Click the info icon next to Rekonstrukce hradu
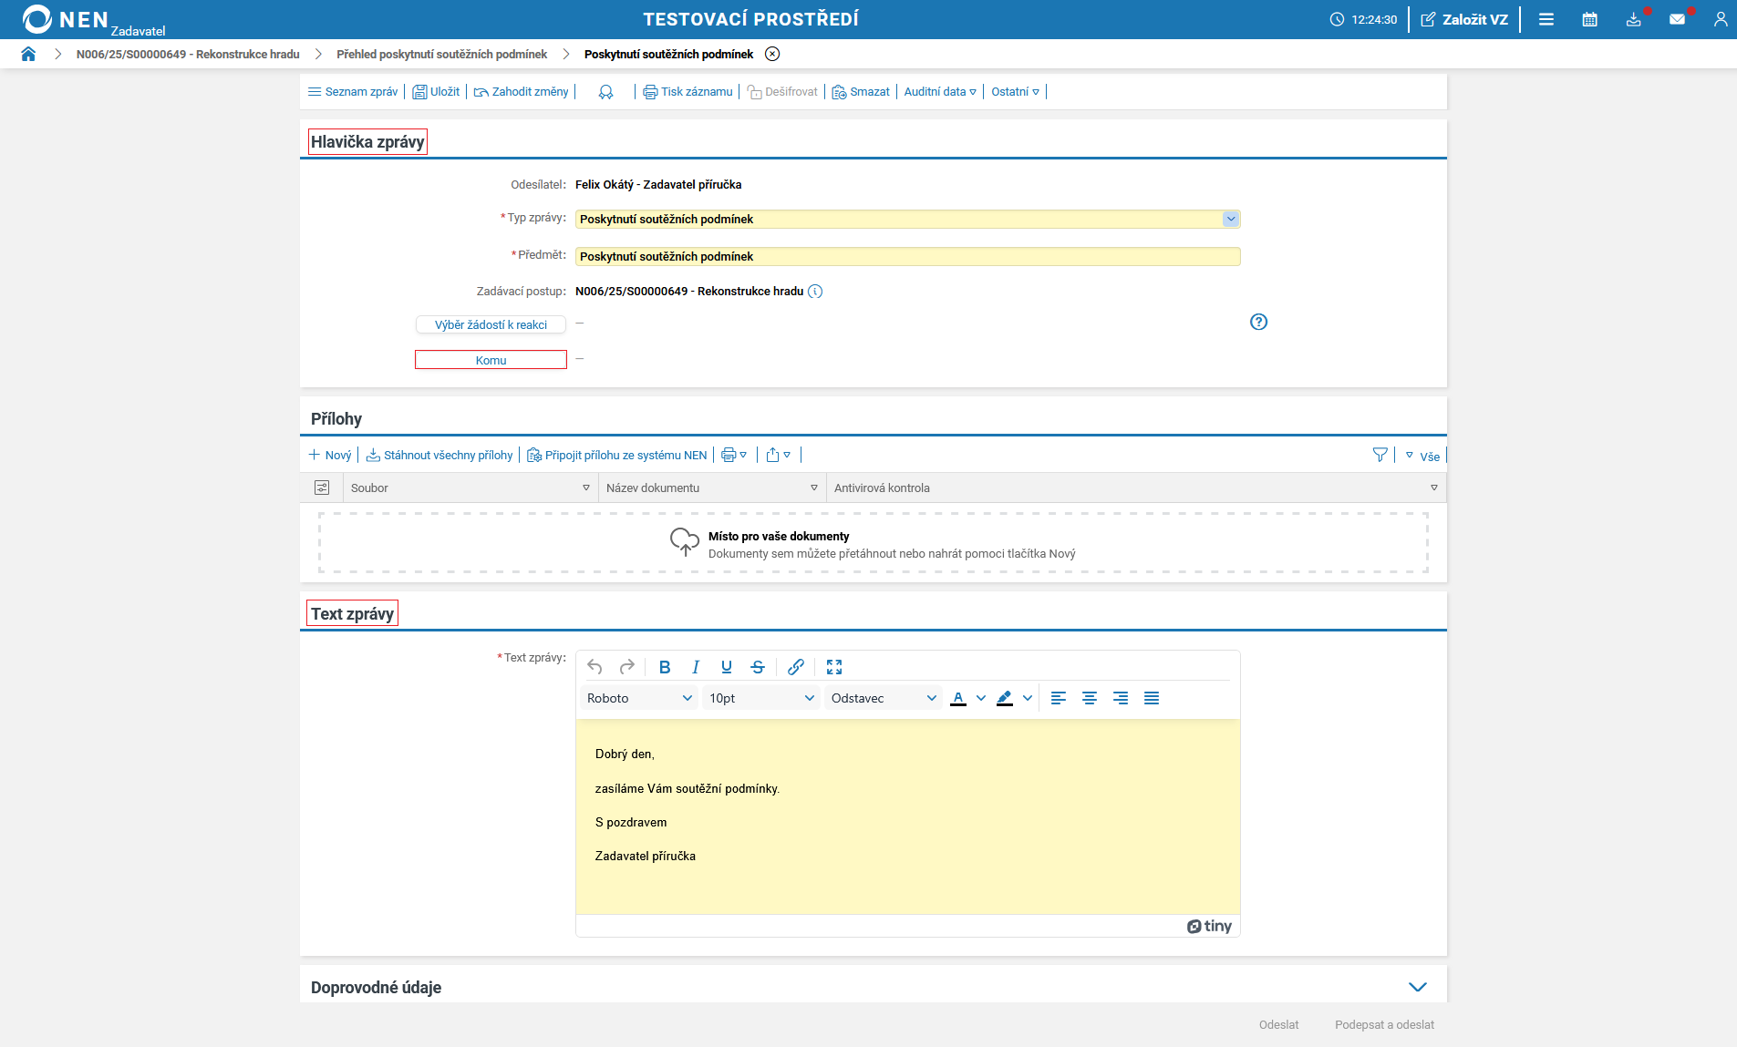The height and width of the screenshot is (1047, 1737). coord(815,292)
